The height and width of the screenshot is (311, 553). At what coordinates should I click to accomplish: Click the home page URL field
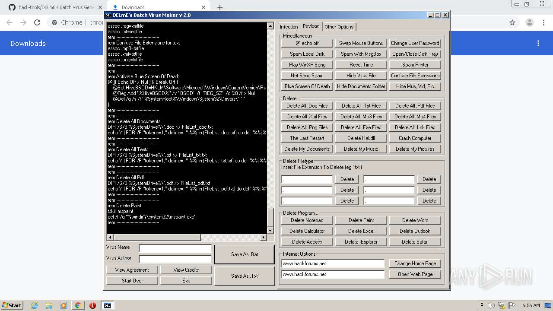point(333,263)
